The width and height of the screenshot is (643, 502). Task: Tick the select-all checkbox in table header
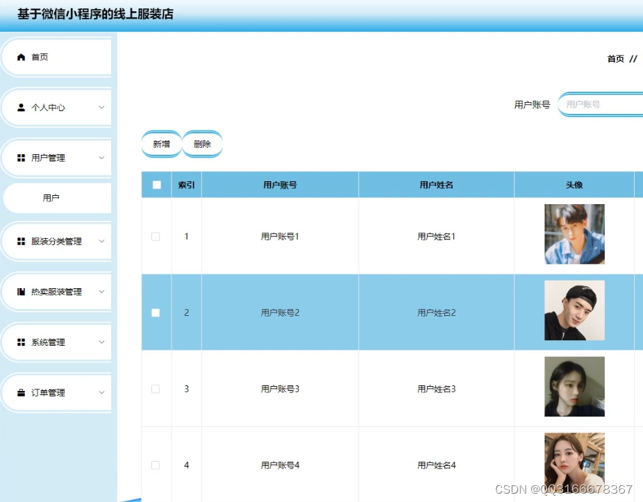tap(157, 185)
